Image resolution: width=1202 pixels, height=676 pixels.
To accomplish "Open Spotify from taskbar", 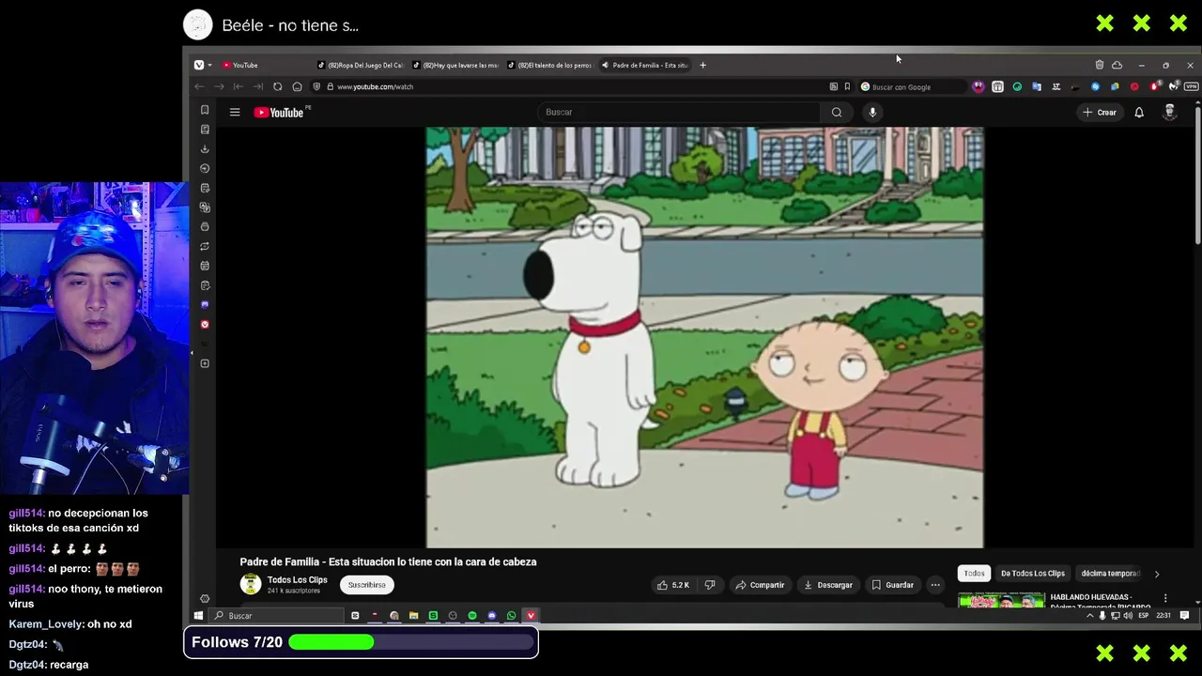I will click(472, 616).
